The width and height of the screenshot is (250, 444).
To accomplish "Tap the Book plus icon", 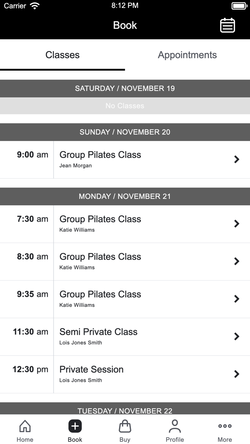I will pos(75,426).
